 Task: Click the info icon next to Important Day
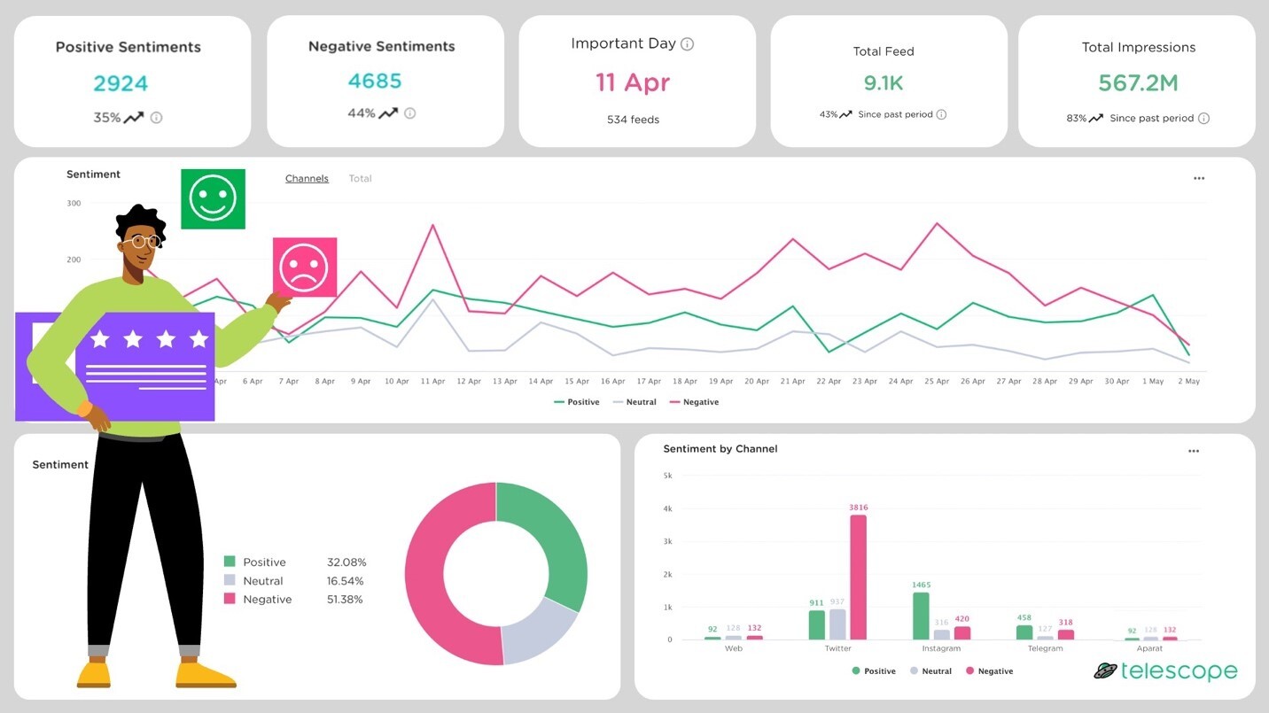[687, 44]
